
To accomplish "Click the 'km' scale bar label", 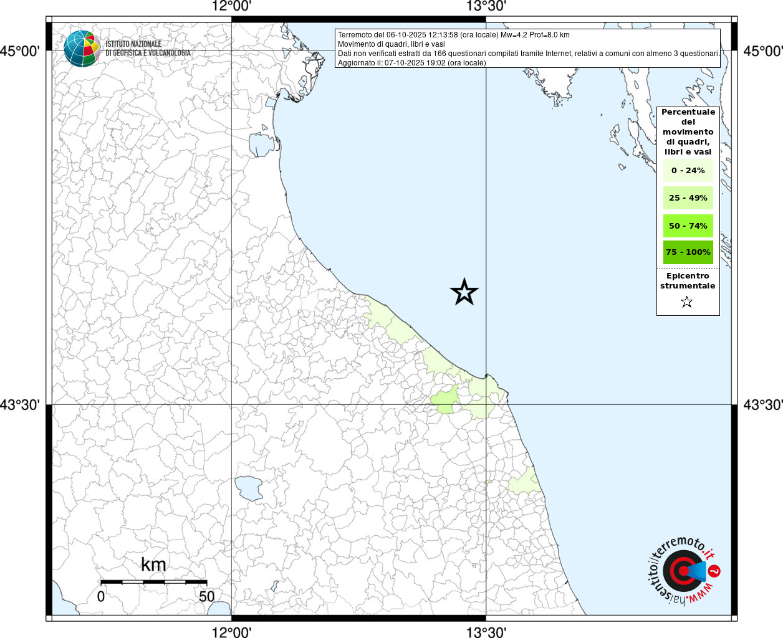I will [153, 564].
